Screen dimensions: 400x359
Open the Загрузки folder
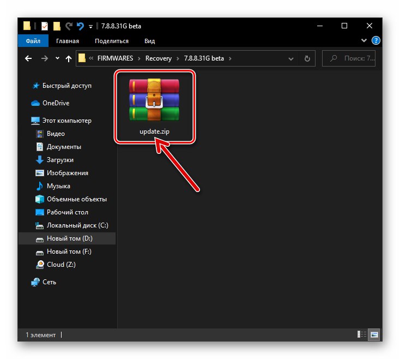pyautogui.click(x=60, y=160)
